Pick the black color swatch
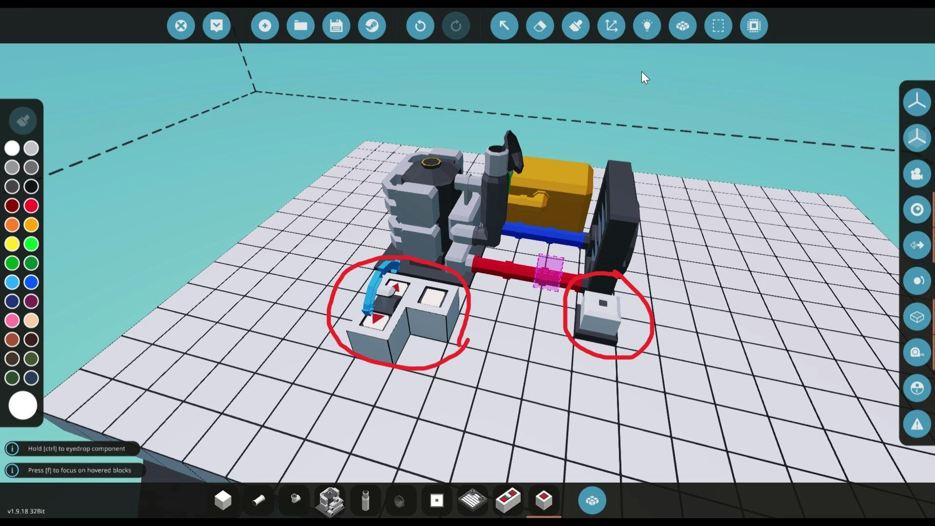 [31, 187]
